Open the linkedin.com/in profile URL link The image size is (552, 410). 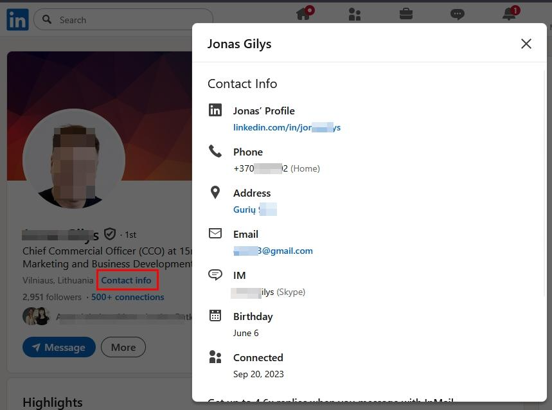pos(287,127)
